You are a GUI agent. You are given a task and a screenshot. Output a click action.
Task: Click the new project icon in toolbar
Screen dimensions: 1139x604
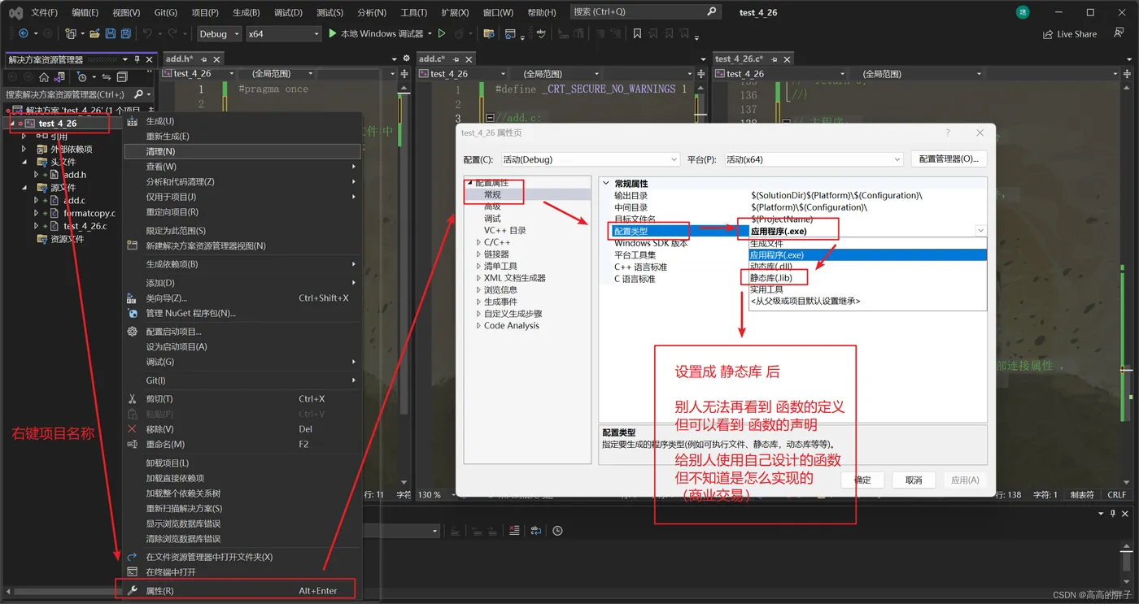71,34
